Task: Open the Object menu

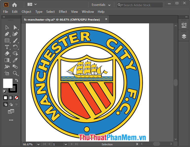Action: pyautogui.click(x=26, y=12)
